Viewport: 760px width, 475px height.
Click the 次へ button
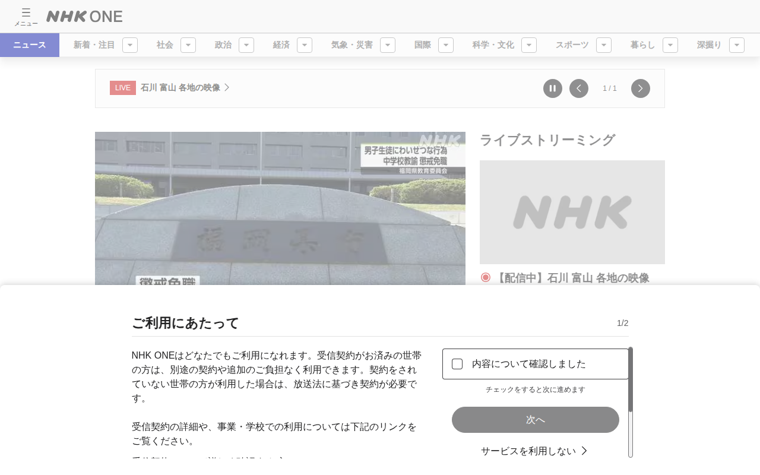coord(536,420)
